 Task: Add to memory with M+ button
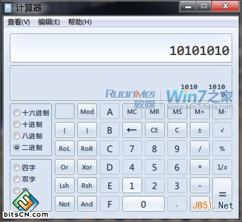(200, 112)
